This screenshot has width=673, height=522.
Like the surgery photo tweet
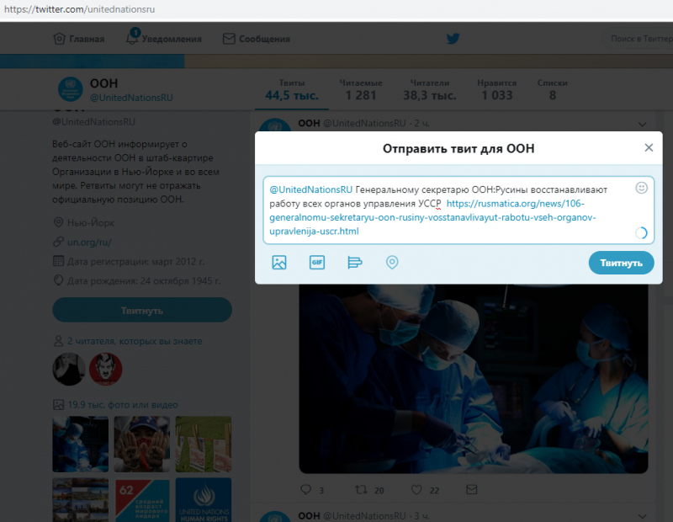click(416, 489)
